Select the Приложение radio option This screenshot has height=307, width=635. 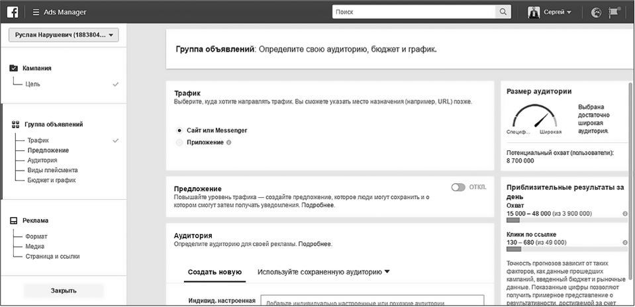tap(179, 142)
